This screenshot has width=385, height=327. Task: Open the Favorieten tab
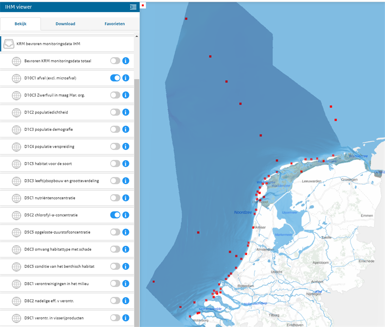(x=115, y=24)
